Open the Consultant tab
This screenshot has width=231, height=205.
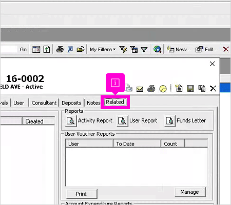point(44,103)
